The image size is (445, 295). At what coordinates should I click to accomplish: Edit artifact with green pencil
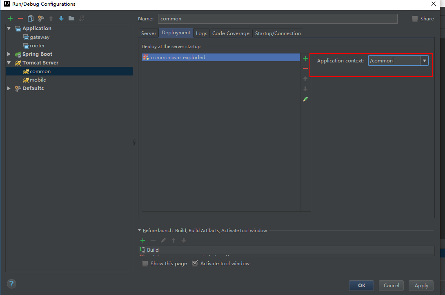[x=305, y=99]
